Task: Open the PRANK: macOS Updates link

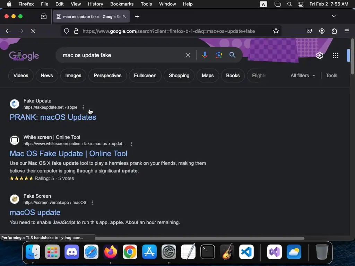Action: point(53,117)
